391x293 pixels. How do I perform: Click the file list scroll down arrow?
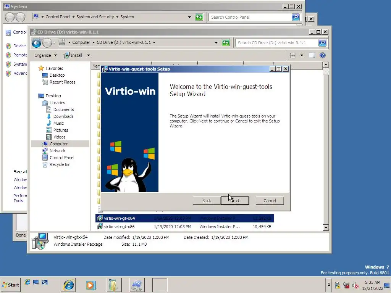(x=326, y=227)
